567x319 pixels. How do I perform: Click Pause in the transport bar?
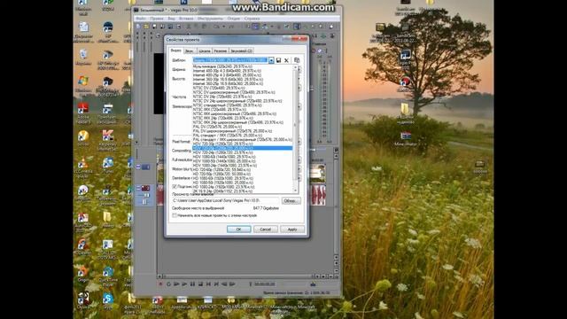(192, 284)
